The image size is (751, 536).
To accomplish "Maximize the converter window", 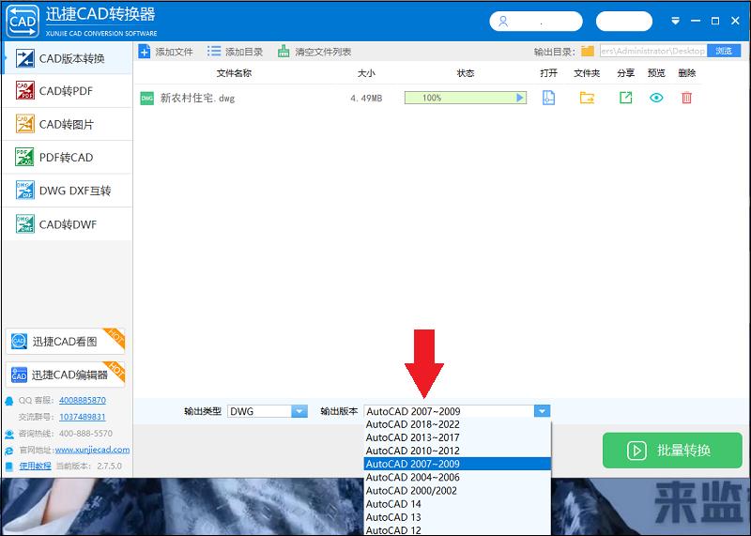I will (x=715, y=21).
